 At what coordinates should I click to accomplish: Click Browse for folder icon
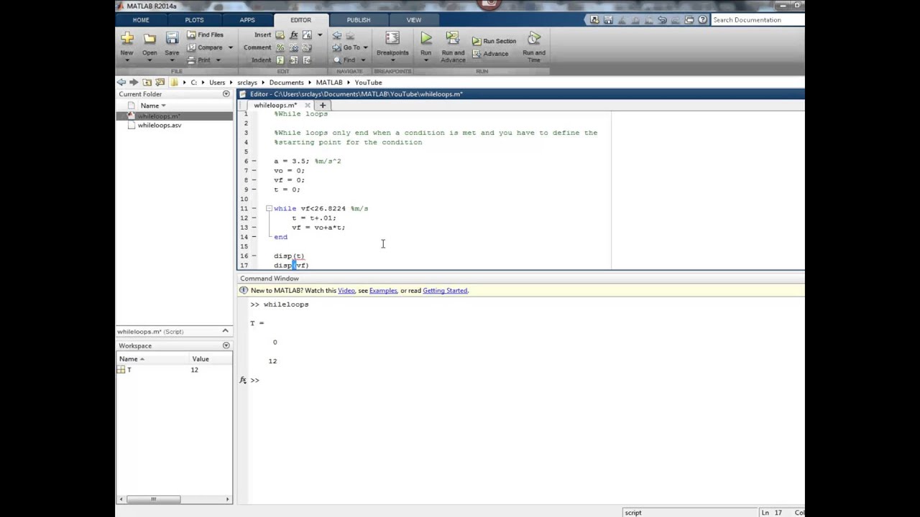(160, 83)
